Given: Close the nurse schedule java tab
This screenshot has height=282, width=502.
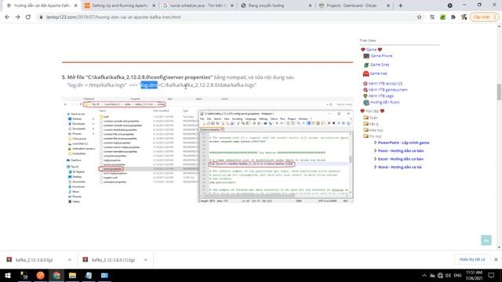Looking at the screenshot, I should point(232,5).
